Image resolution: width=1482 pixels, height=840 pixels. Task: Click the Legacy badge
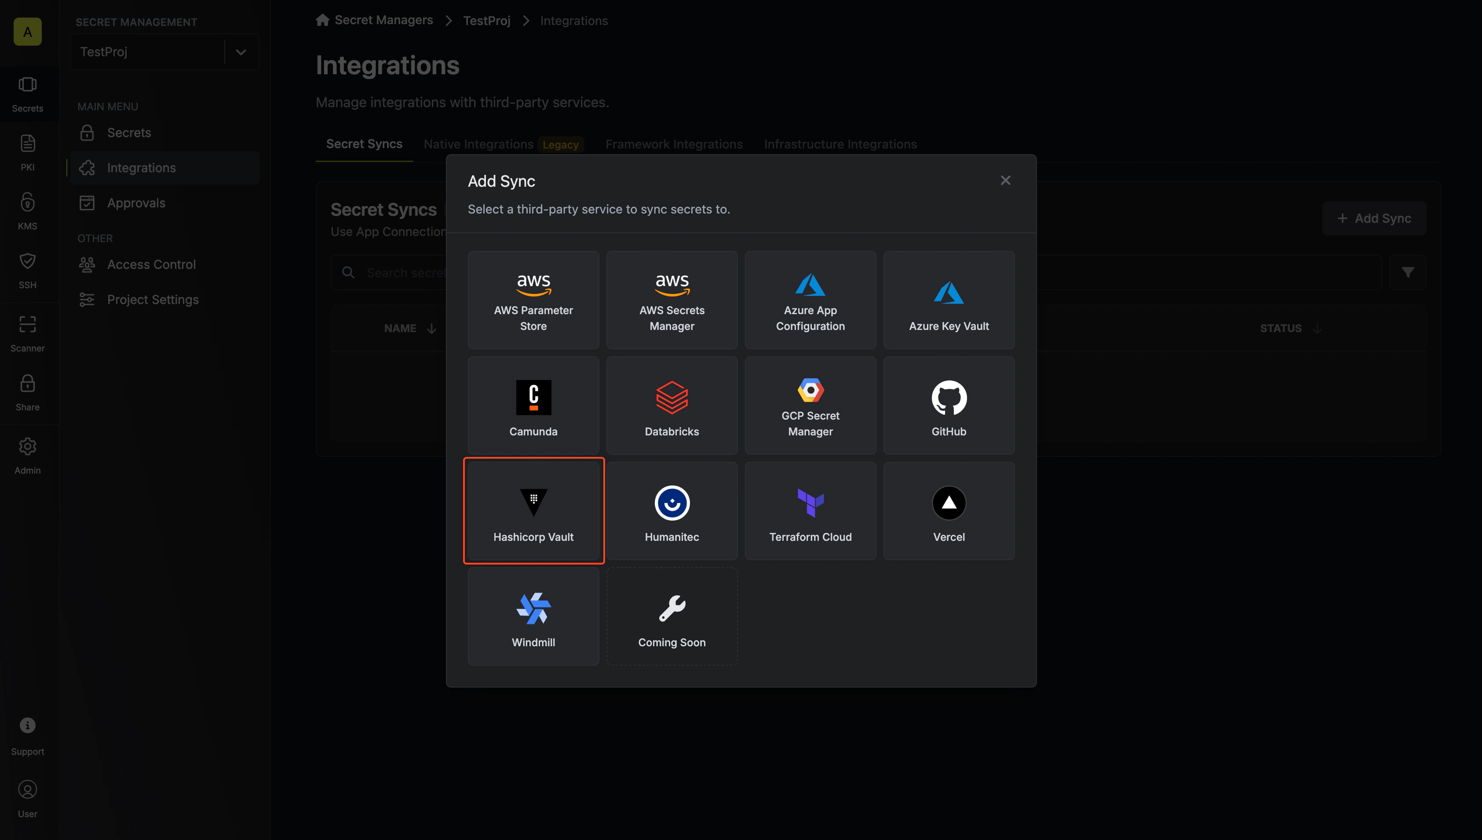tap(561, 145)
